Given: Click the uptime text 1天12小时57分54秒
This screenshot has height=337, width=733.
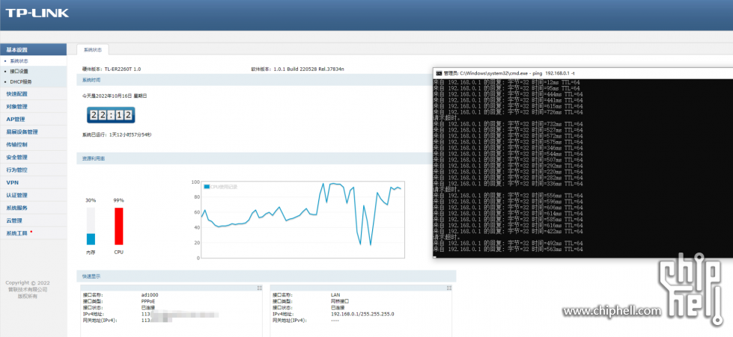Looking at the screenshot, I should pos(130,135).
